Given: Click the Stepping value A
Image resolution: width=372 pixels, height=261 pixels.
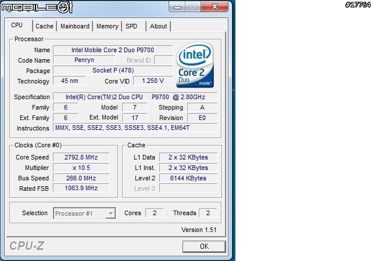Looking at the screenshot, I should pos(202,107).
